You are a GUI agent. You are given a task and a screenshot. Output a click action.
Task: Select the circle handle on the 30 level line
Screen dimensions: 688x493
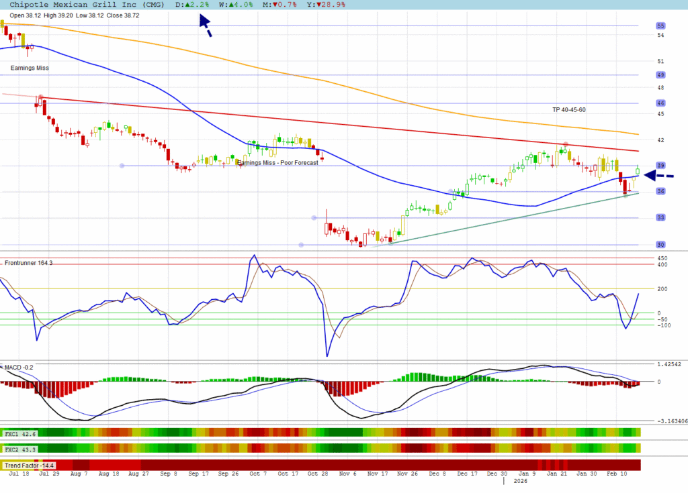pos(301,245)
